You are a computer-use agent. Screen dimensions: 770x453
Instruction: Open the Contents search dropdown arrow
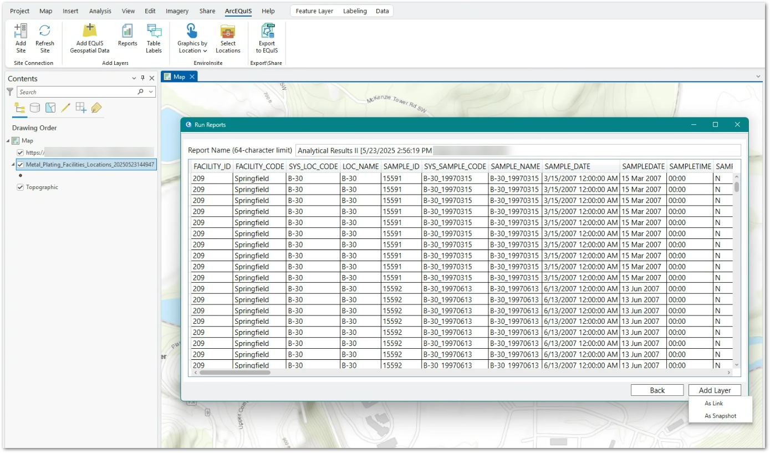150,91
